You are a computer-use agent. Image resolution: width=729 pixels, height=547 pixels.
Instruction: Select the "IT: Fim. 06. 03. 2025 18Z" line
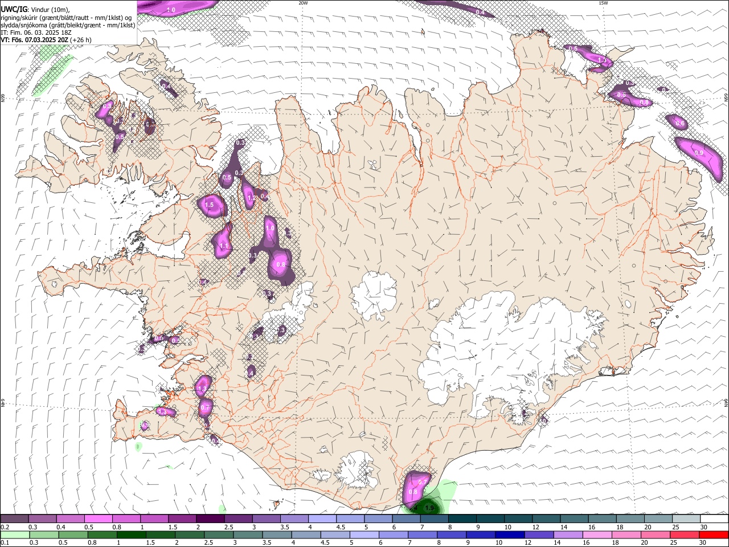click(x=36, y=32)
